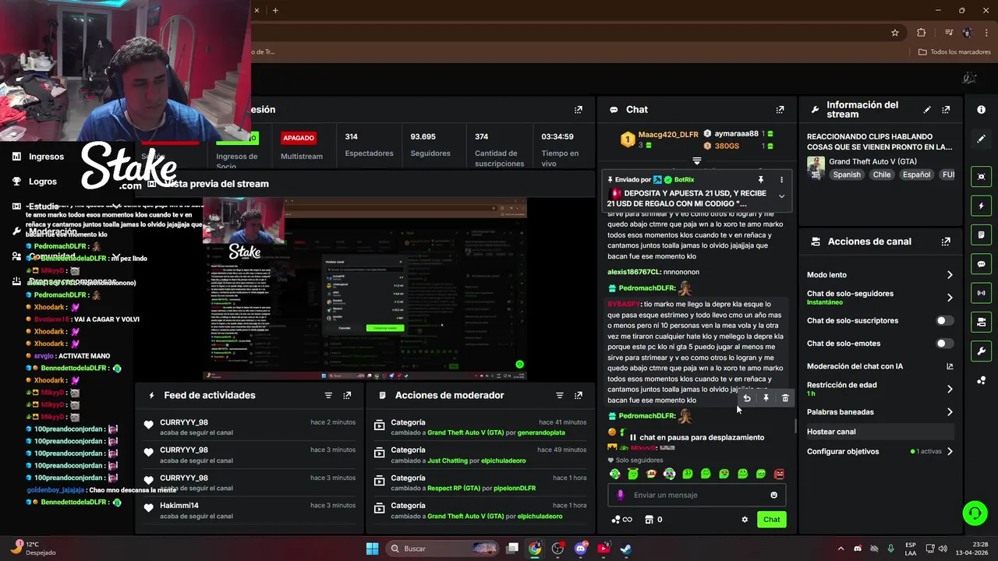Send the message with the green Chat button

point(771,520)
